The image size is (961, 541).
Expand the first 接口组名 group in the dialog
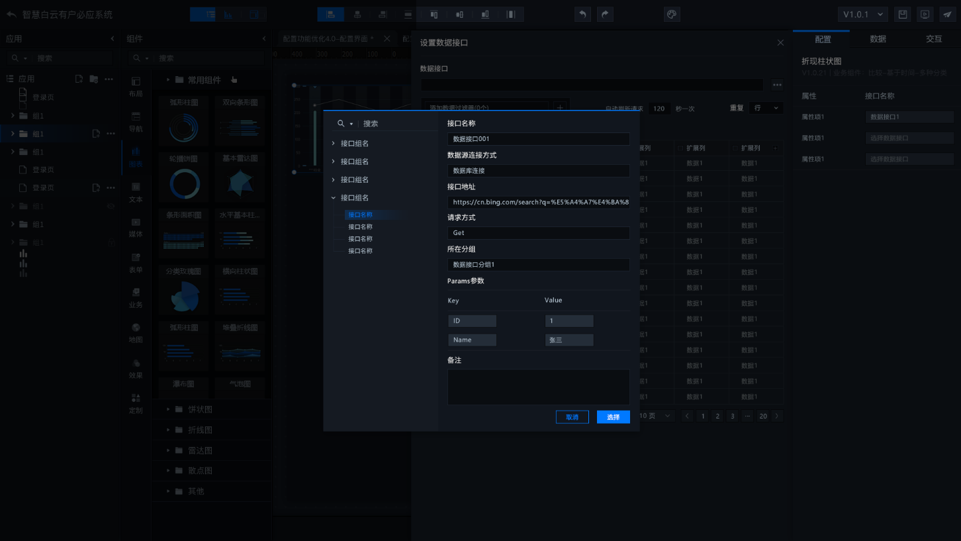[x=333, y=144]
